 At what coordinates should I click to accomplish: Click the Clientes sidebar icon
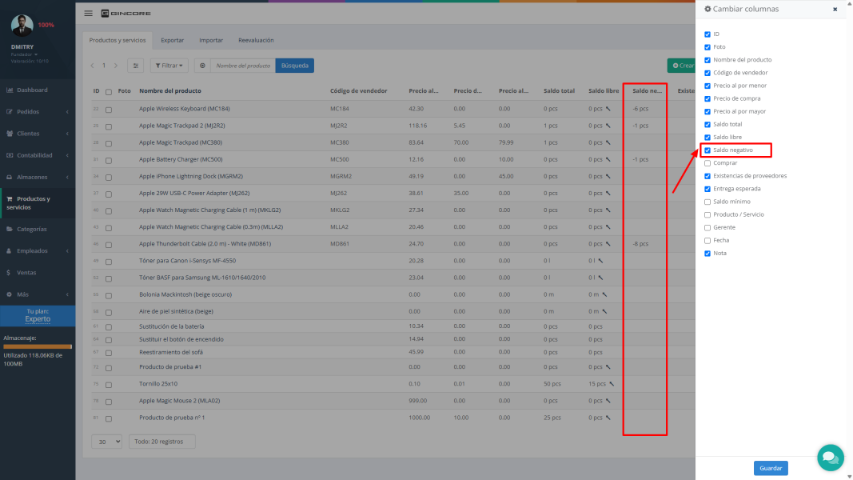[10, 134]
